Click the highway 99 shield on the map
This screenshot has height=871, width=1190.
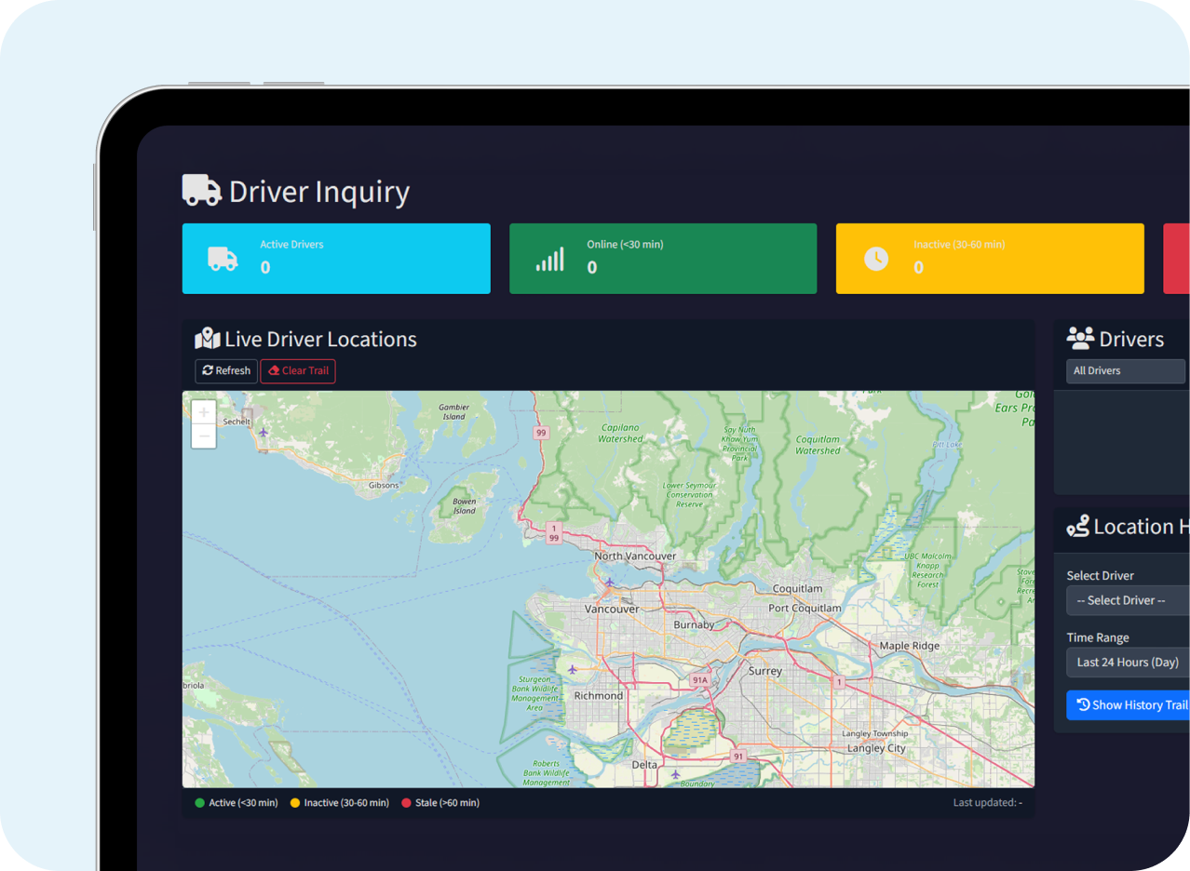(x=540, y=433)
